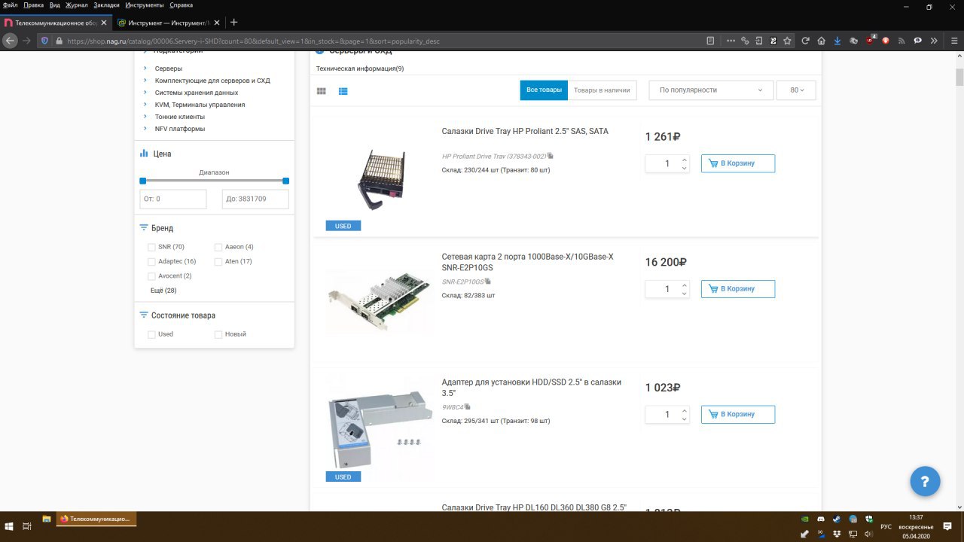The image size is (964, 542).
Task: Open new browser tab with plus
Action: 233,23
